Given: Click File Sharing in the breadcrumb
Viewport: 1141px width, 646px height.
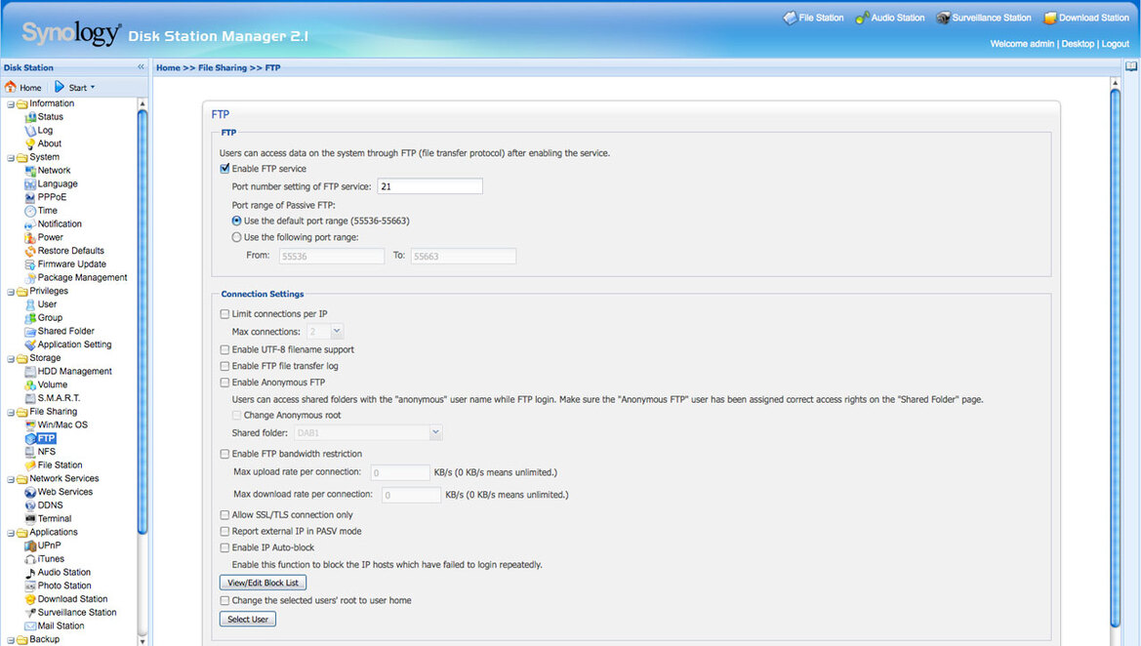Looking at the screenshot, I should (223, 67).
